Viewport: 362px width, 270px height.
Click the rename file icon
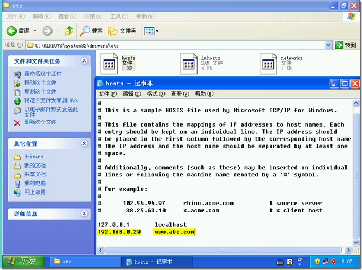[x=17, y=74]
